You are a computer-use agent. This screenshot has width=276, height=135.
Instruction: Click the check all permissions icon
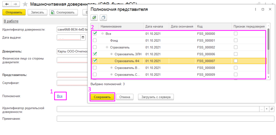[x=94, y=18]
